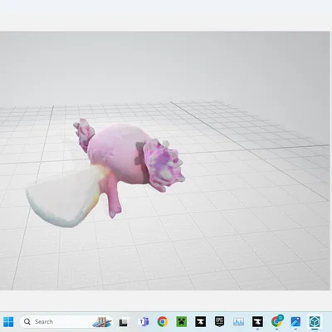
Task: Launch Minecraft from the taskbar
Action: 182,322
